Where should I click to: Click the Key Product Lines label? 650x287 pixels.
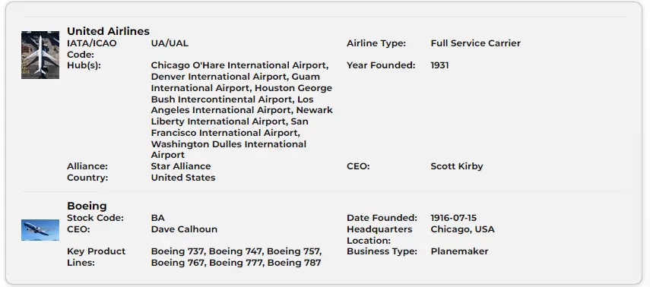(97, 257)
